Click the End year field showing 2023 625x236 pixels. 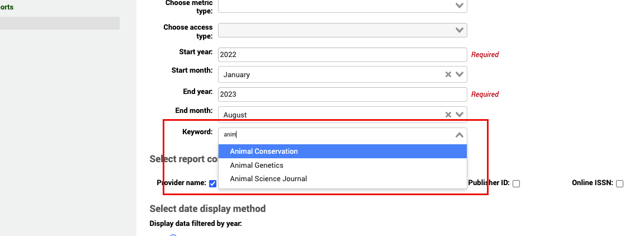(342, 95)
